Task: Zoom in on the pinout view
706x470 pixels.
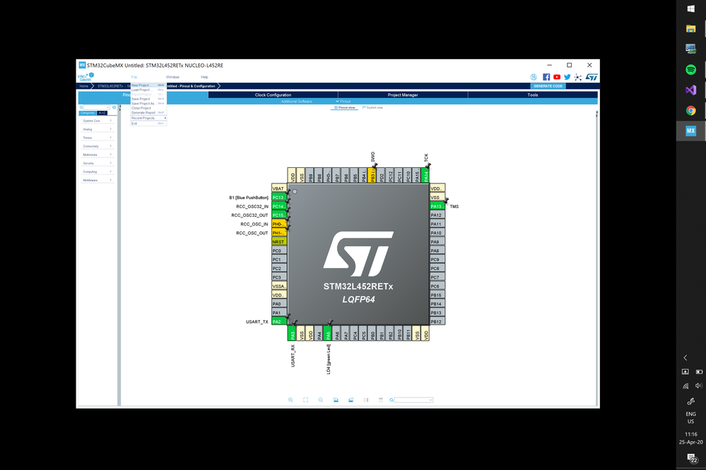Action: 290,400
